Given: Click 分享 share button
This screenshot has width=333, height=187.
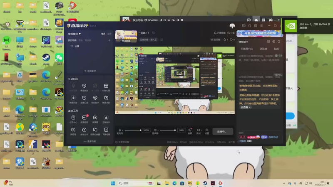Looking at the screenshot, I should click(231, 33).
